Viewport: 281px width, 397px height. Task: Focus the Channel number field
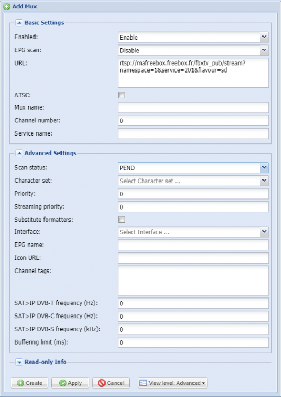[193, 121]
